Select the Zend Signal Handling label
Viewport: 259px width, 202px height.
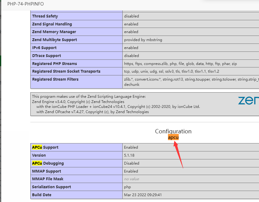pyautogui.click(x=52, y=24)
